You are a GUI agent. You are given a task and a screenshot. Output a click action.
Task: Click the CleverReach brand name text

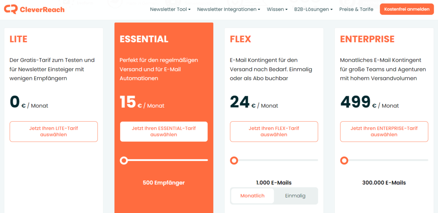coord(42,10)
